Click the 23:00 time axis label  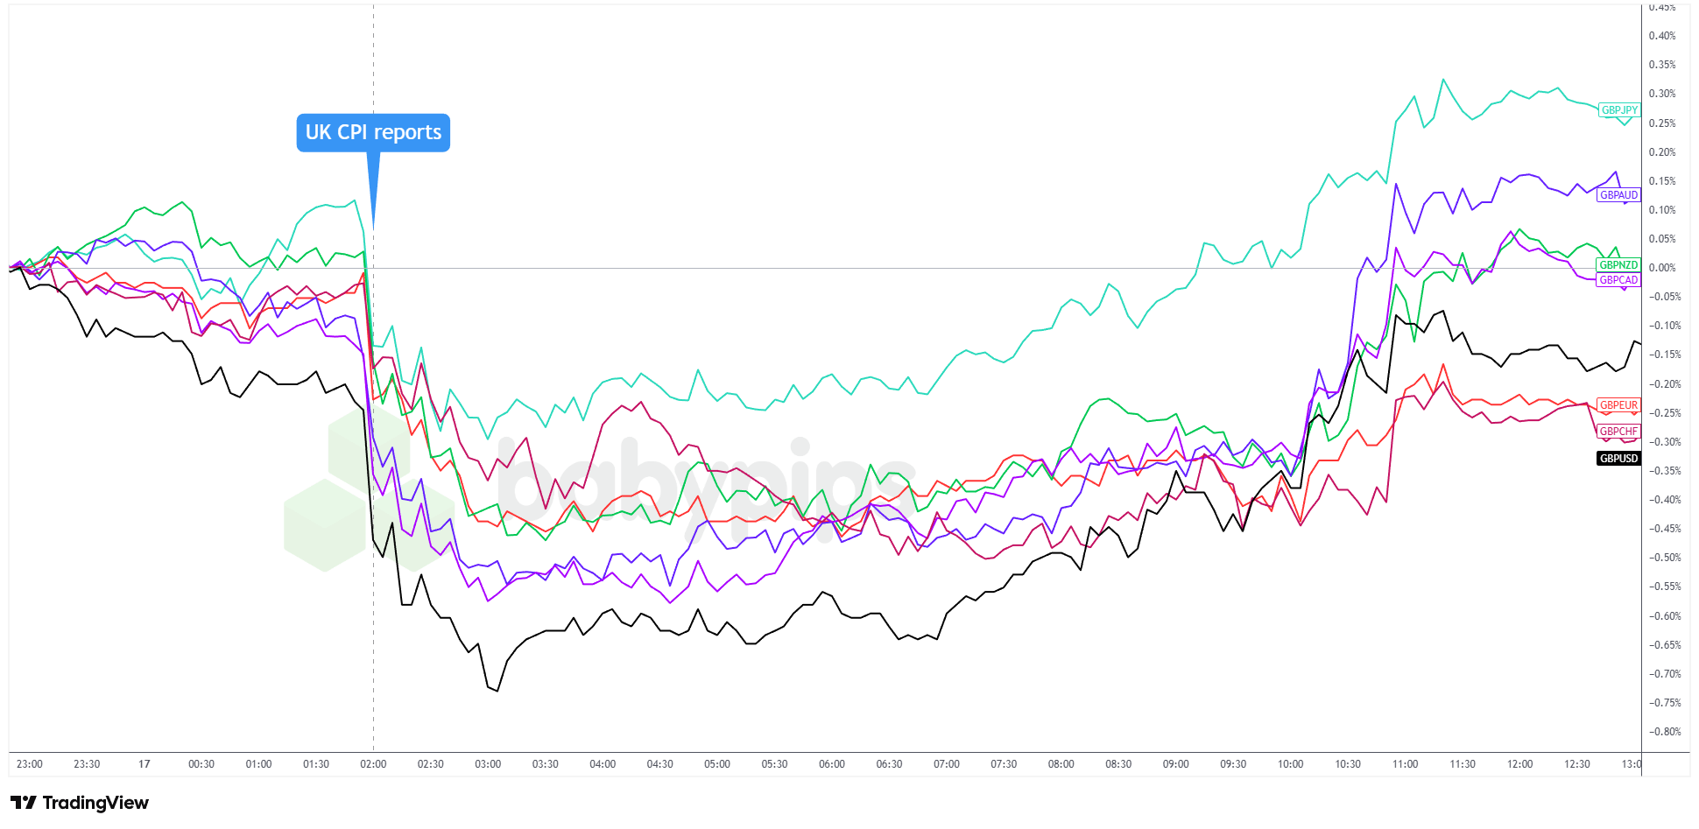[x=30, y=764]
